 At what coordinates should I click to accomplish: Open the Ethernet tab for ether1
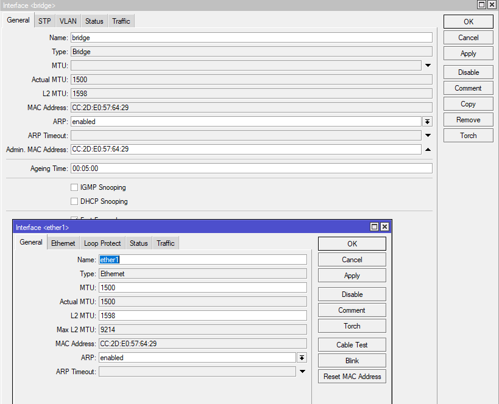[x=63, y=243]
